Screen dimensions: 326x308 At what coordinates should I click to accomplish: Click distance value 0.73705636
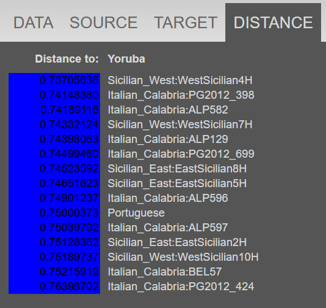tap(69, 80)
